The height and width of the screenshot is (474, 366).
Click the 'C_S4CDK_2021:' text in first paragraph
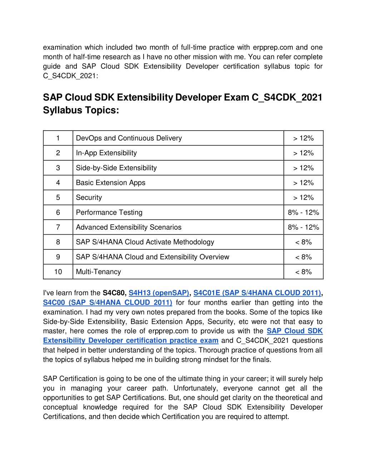[x=70, y=76]
